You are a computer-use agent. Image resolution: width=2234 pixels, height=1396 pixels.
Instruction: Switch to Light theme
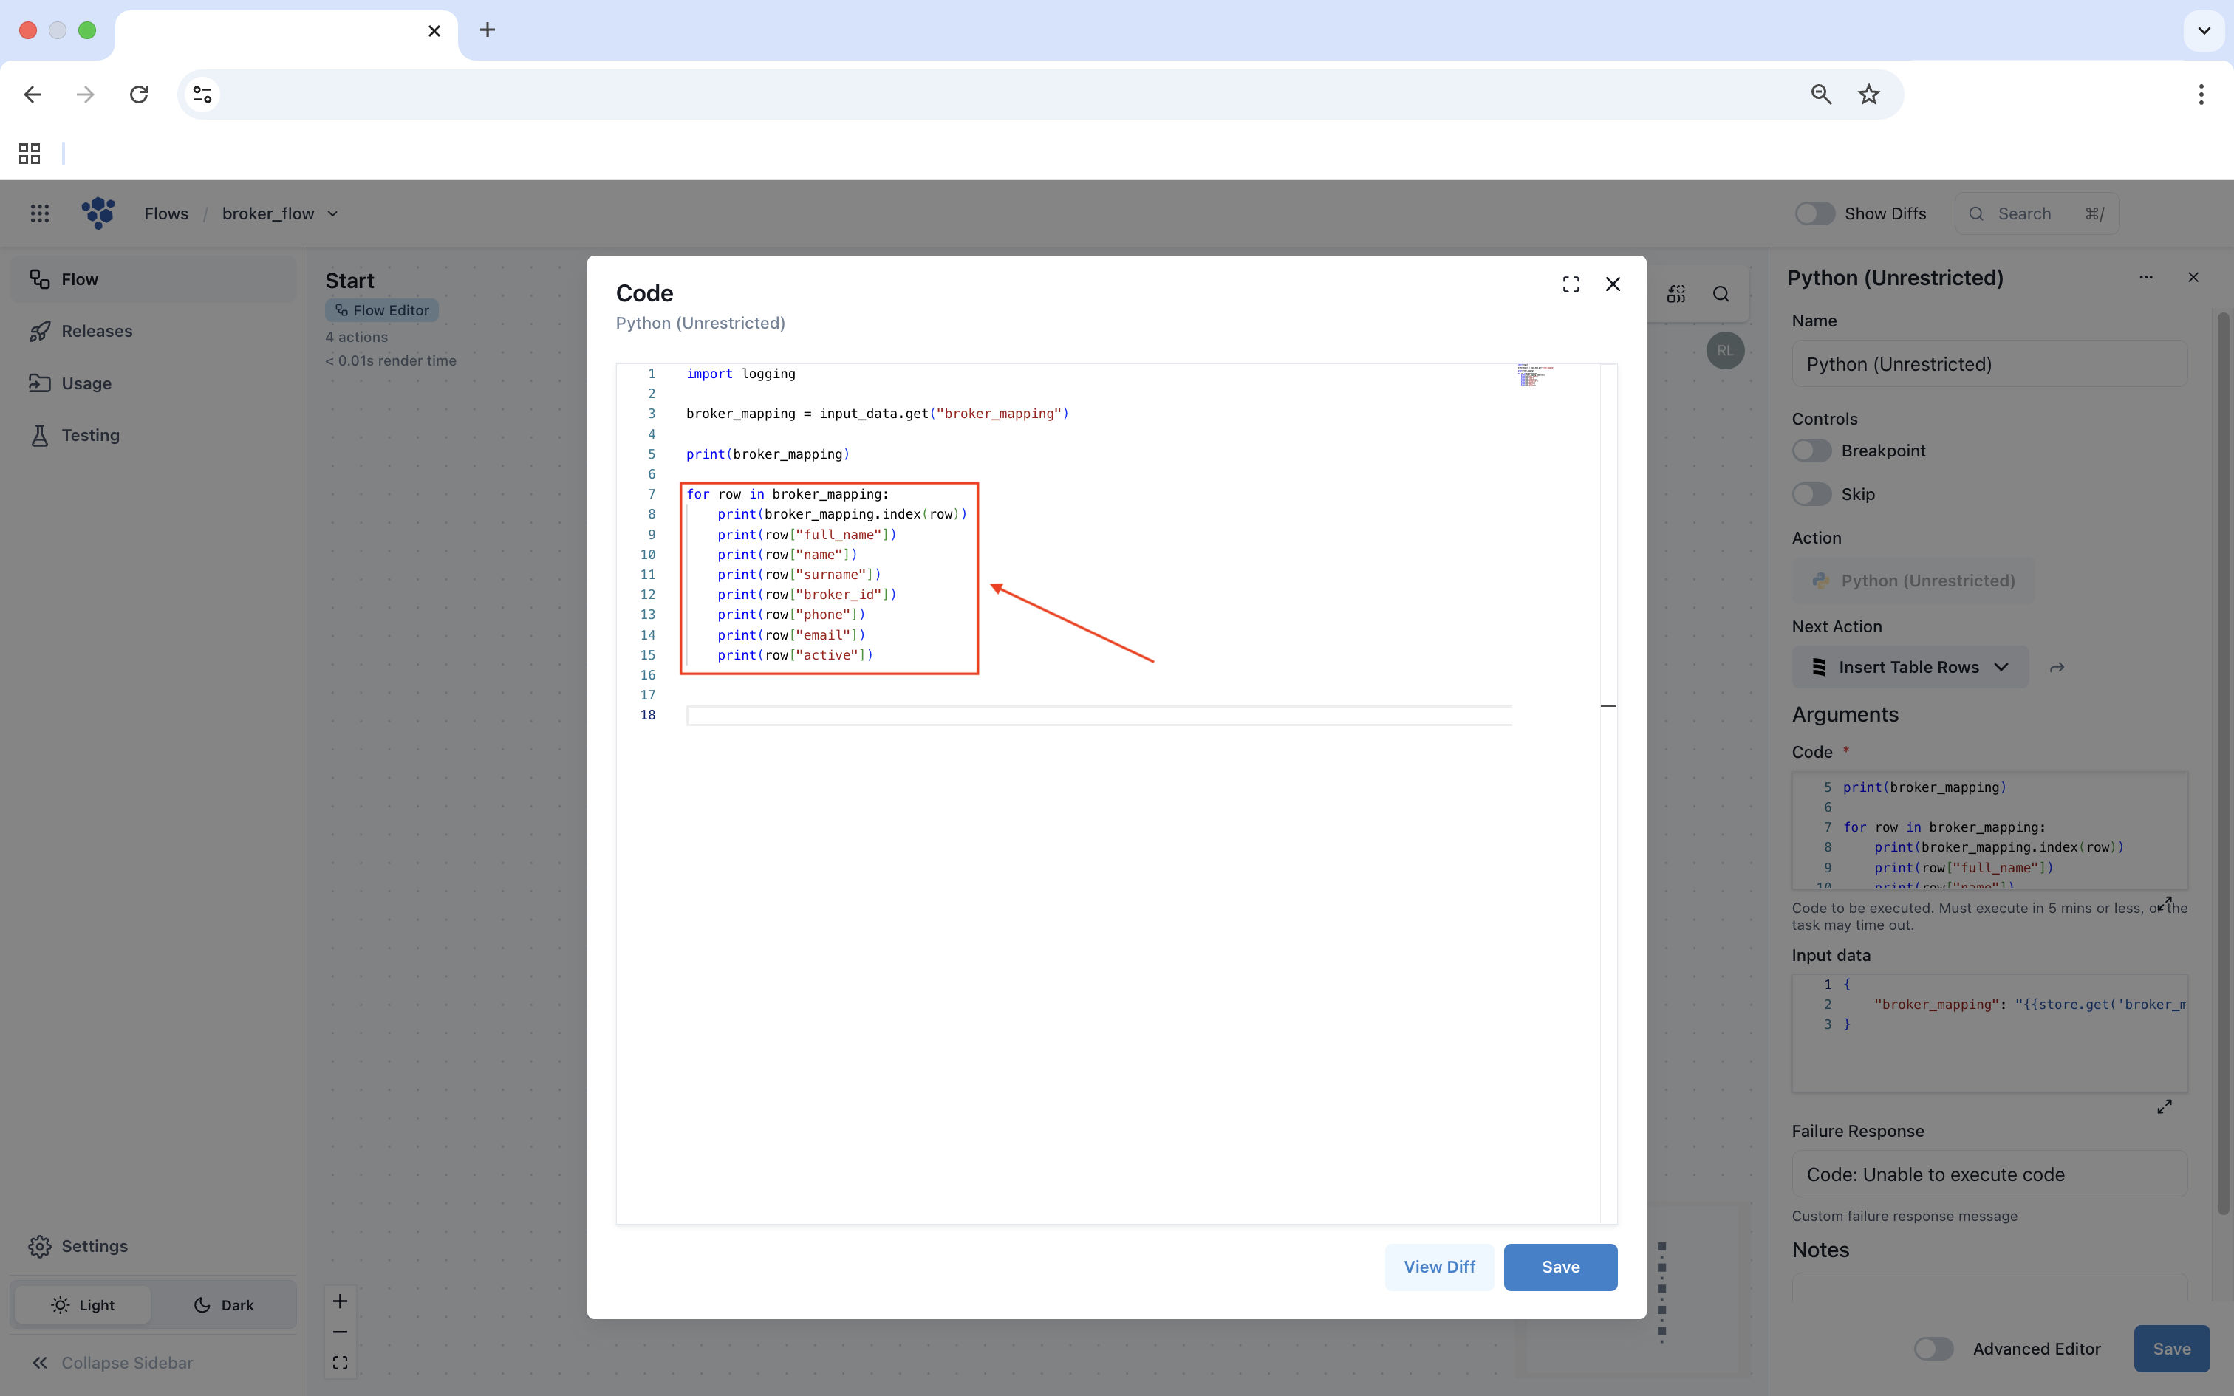pyautogui.click(x=83, y=1304)
